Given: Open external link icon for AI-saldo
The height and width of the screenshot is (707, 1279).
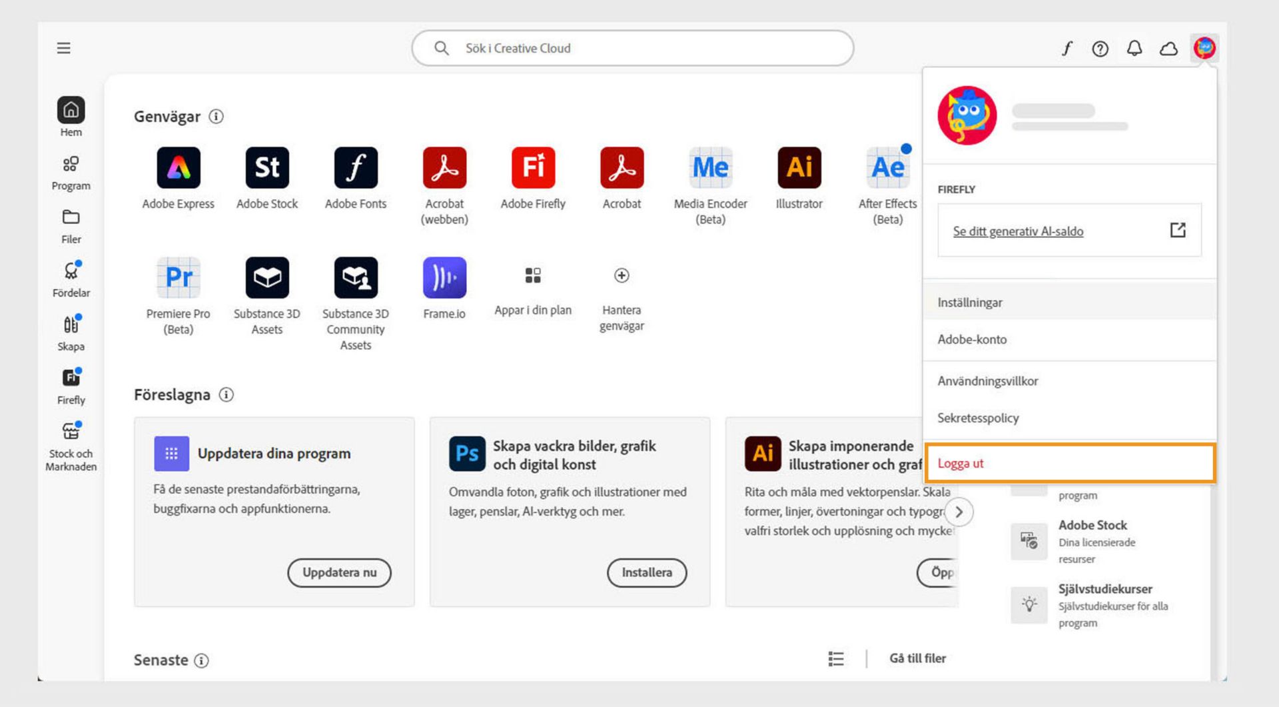Looking at the screenshot, I should (1178, 230).
